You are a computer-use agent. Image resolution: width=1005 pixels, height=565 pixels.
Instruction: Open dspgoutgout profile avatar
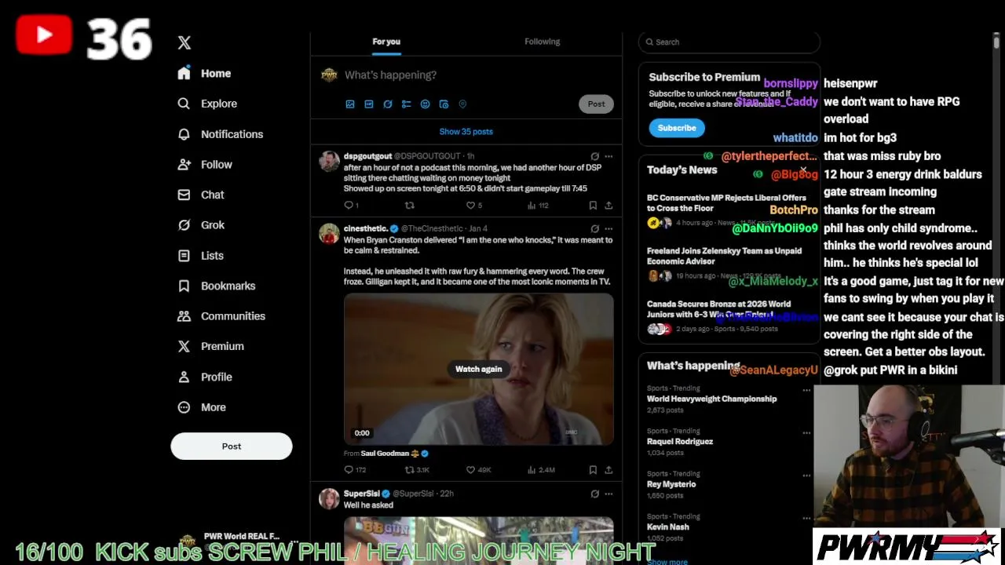click(x=329, y=161)
